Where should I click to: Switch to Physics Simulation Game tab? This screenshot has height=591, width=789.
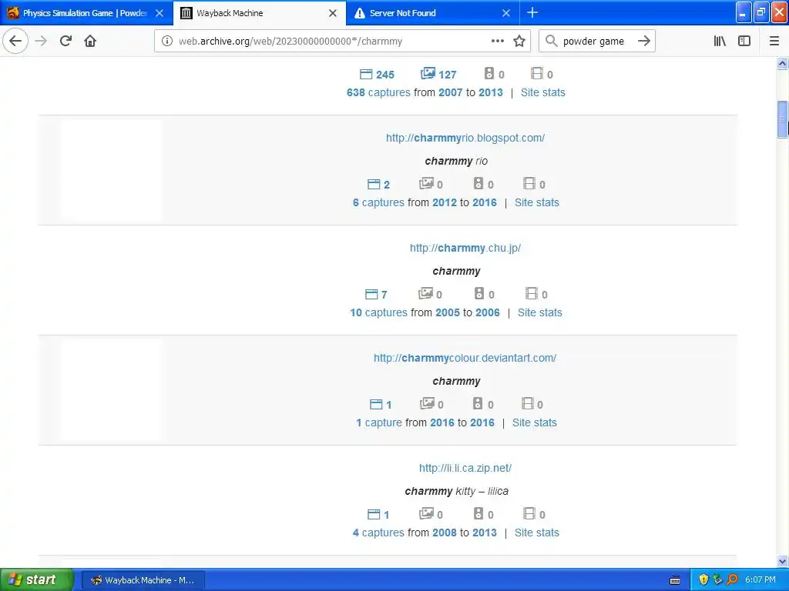[x=86, y=13]
